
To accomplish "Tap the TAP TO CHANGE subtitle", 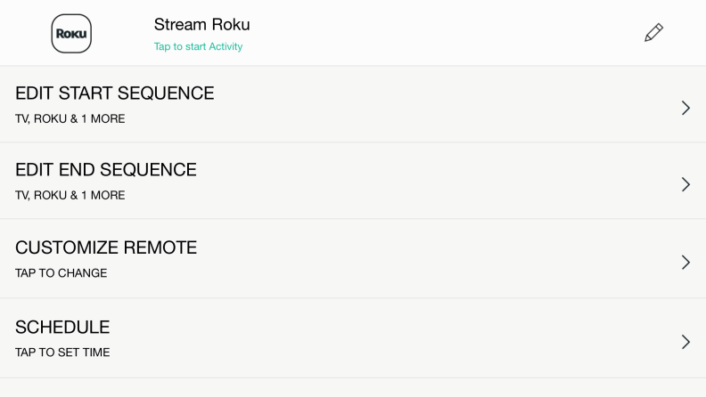I will (62, 273).
